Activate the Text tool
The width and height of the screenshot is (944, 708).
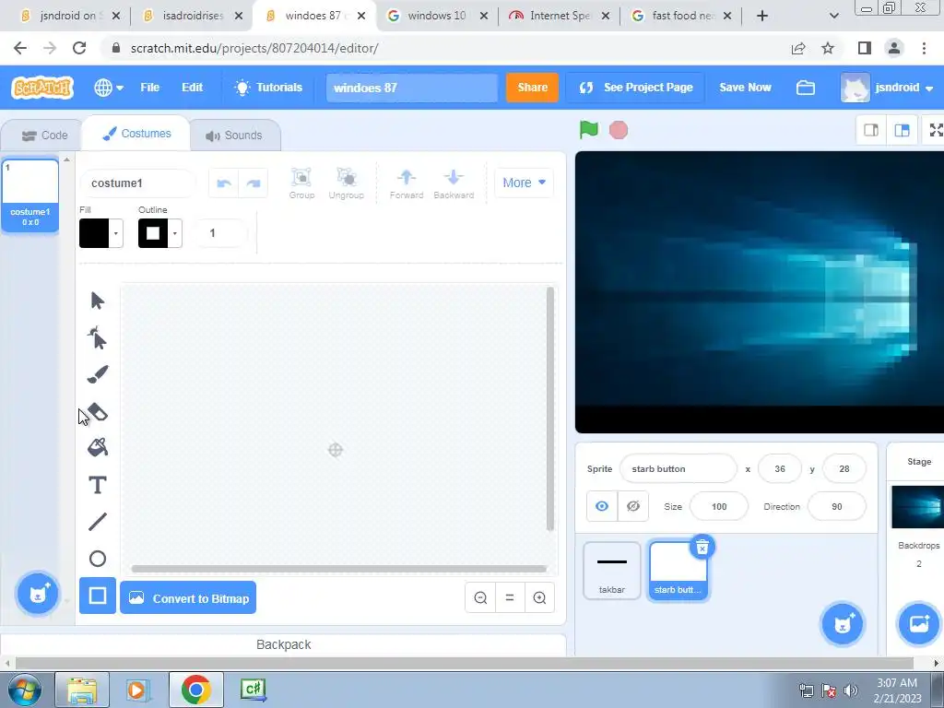[97, 485]
